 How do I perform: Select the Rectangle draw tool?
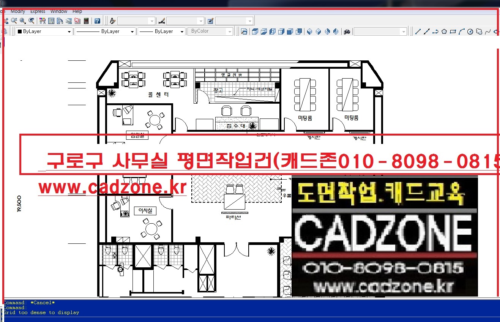(x=453, y=32)
